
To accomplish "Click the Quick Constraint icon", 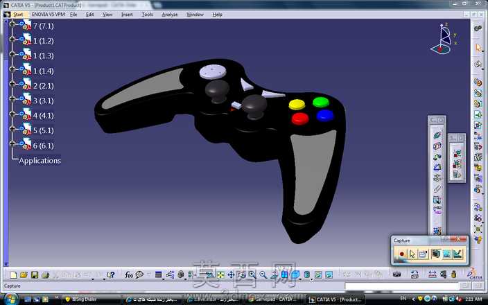I will coord(437,200).
